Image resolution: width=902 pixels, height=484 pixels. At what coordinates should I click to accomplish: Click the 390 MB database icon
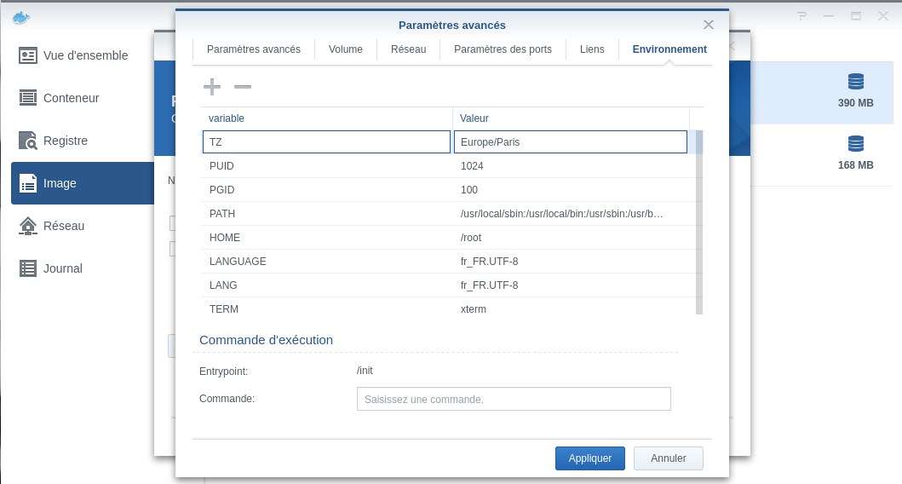(855, 82)
